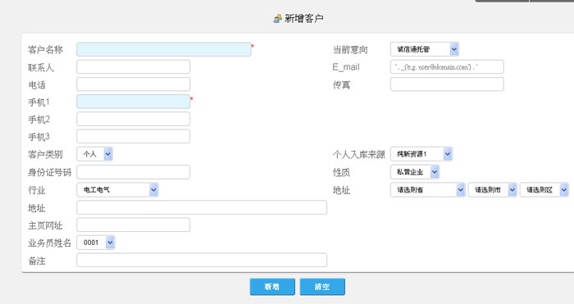This screenshot has width=574, height=304.
Task: Open the district dropdown in 地址 row
Action: 544,190
